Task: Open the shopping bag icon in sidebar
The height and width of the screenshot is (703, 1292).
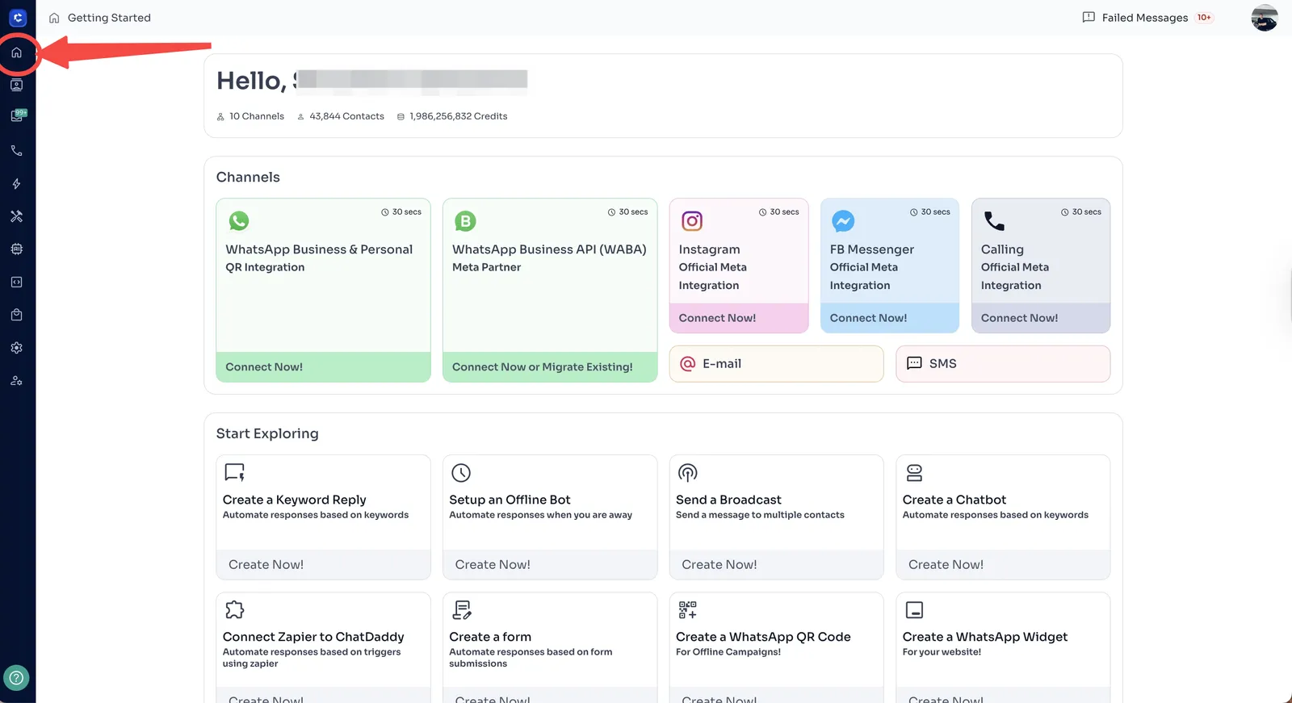Action: tap(16, 315)
